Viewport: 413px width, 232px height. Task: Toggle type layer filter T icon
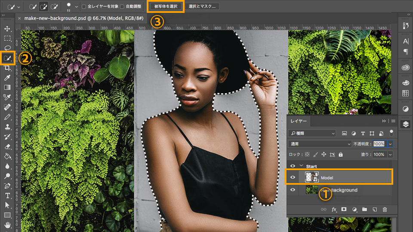click(363, 133)
